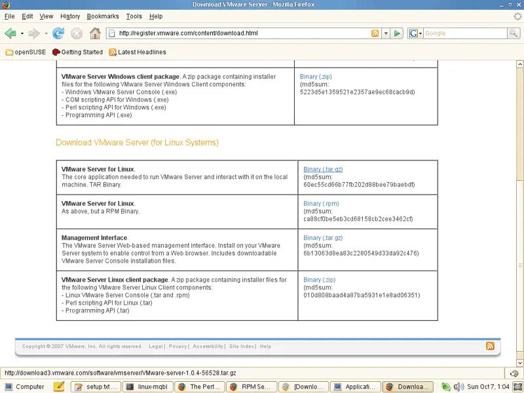Click the status bar icon at right
The image size is (524, 393).
click(x=514, y=373)
